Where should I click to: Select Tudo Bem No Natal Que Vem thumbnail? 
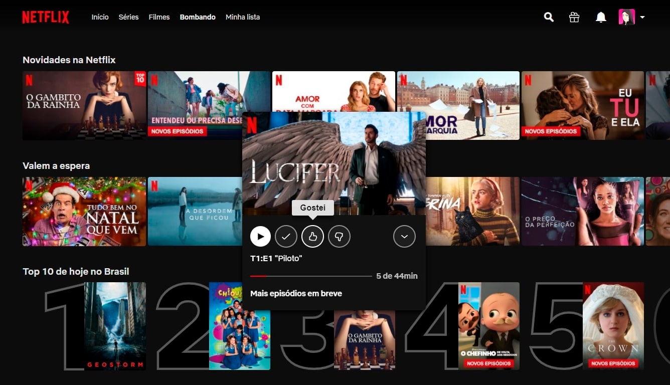click(x=84, y=211)
